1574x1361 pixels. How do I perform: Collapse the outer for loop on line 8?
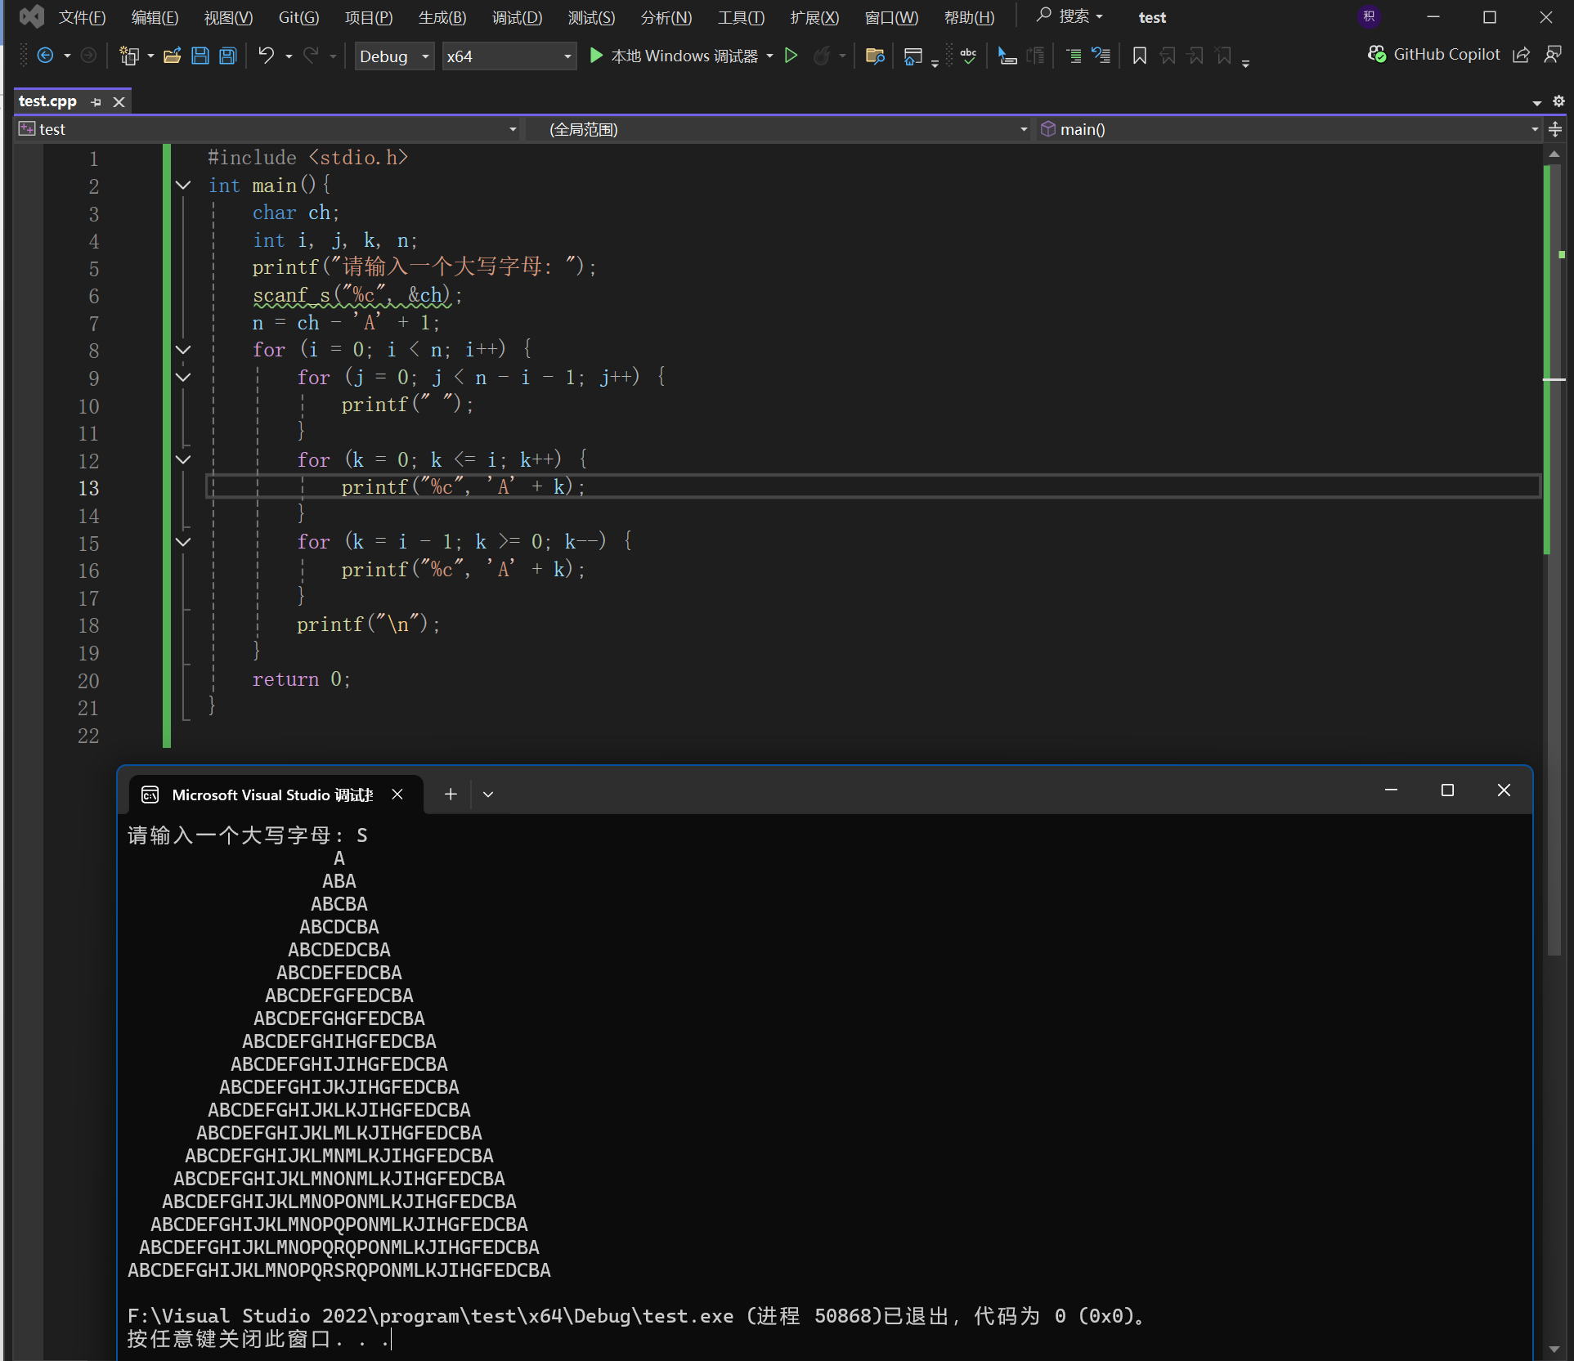coord(183,350)
